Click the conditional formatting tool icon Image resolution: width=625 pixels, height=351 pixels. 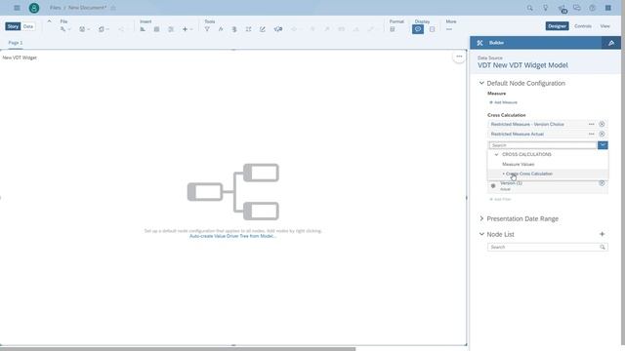click(x=234, y=29)
